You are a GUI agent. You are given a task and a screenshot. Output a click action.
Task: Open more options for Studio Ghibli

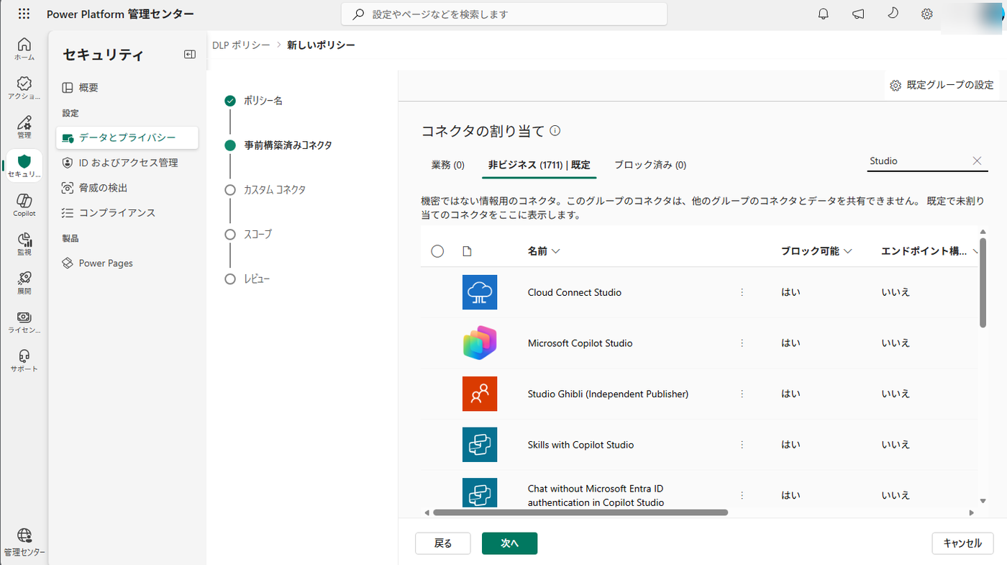coord(742,394)
